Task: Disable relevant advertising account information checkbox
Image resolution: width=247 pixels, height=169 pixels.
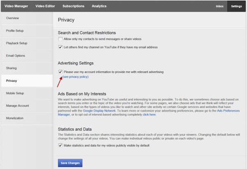Action: coord(61,72)
